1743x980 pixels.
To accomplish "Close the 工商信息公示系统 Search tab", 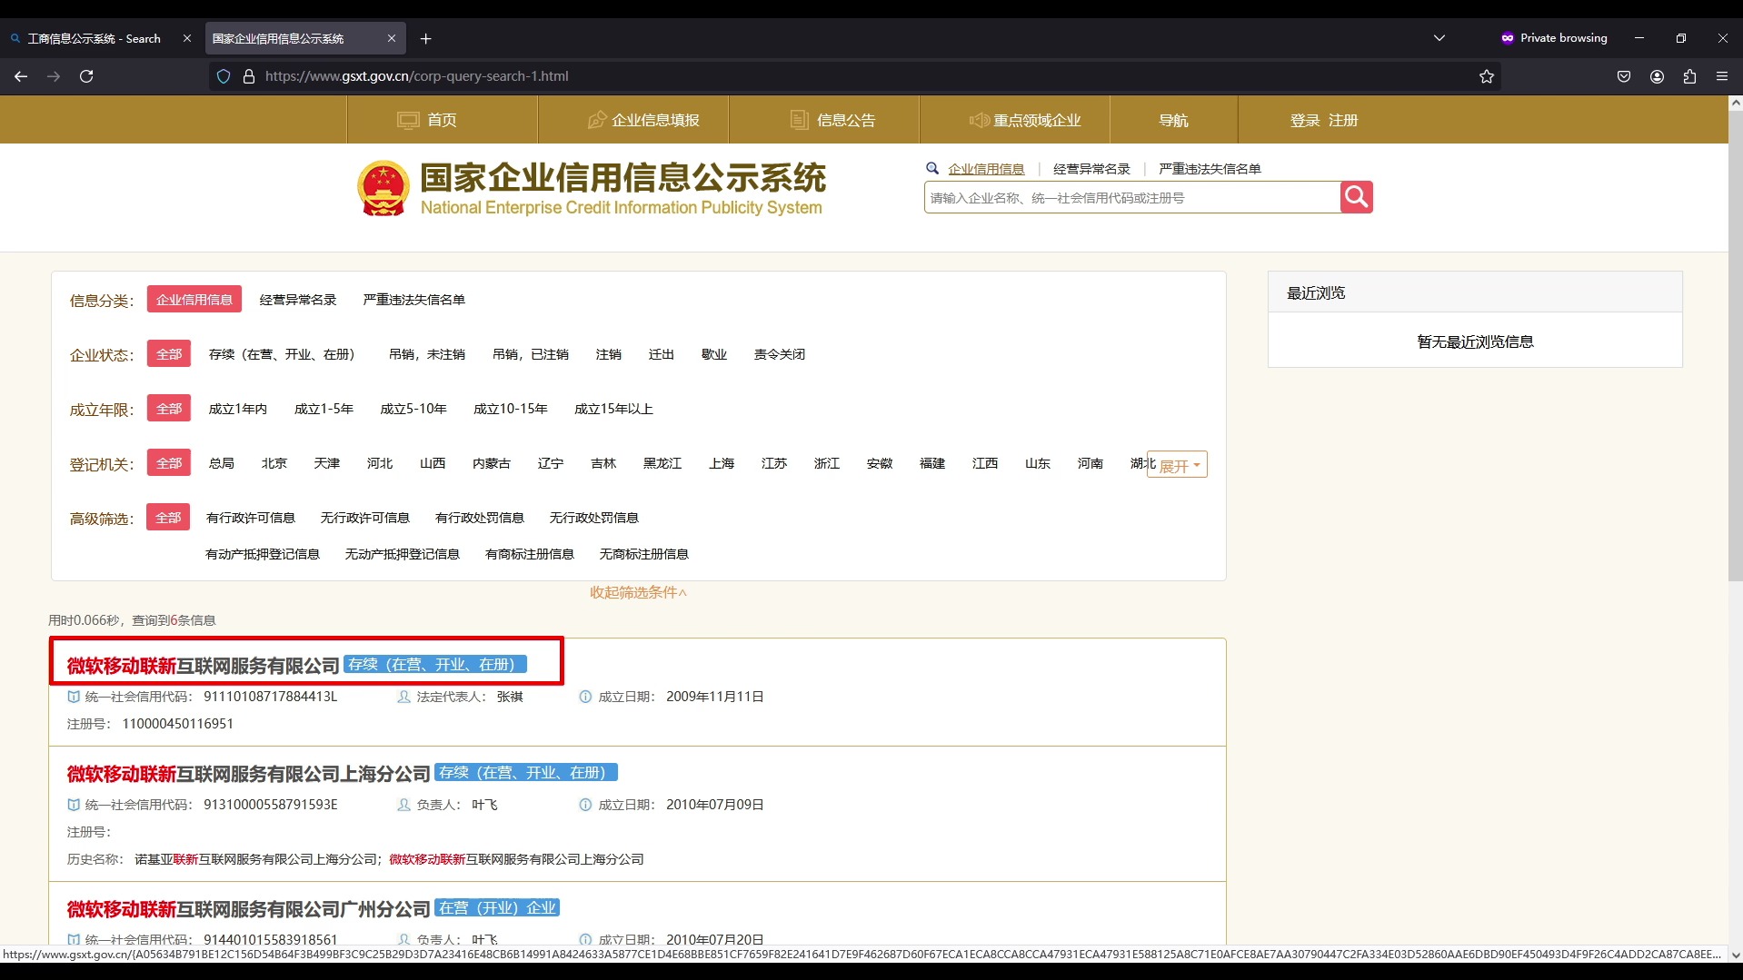I will coord(187,38).
